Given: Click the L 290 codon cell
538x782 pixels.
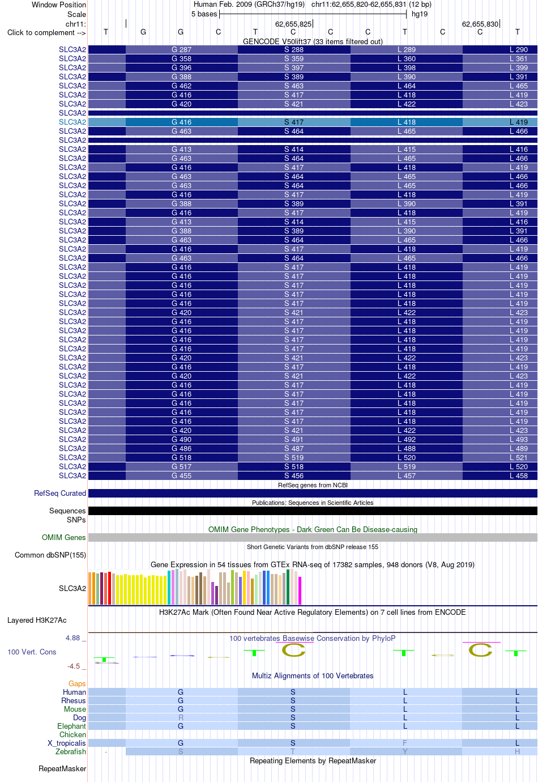Looking at the screenshot, I should [x=499, y=49].
